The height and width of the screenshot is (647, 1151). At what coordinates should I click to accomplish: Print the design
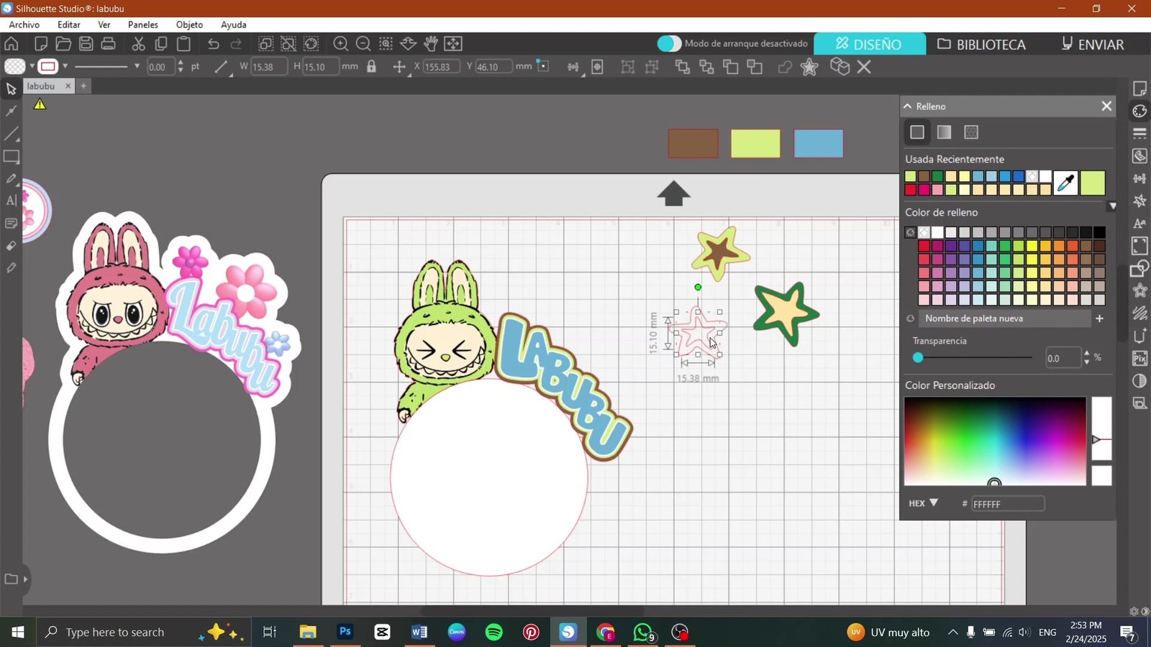[x=109, y=44]
